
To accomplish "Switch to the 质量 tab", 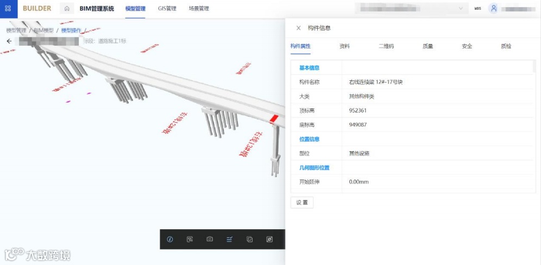I will point(427,46).
